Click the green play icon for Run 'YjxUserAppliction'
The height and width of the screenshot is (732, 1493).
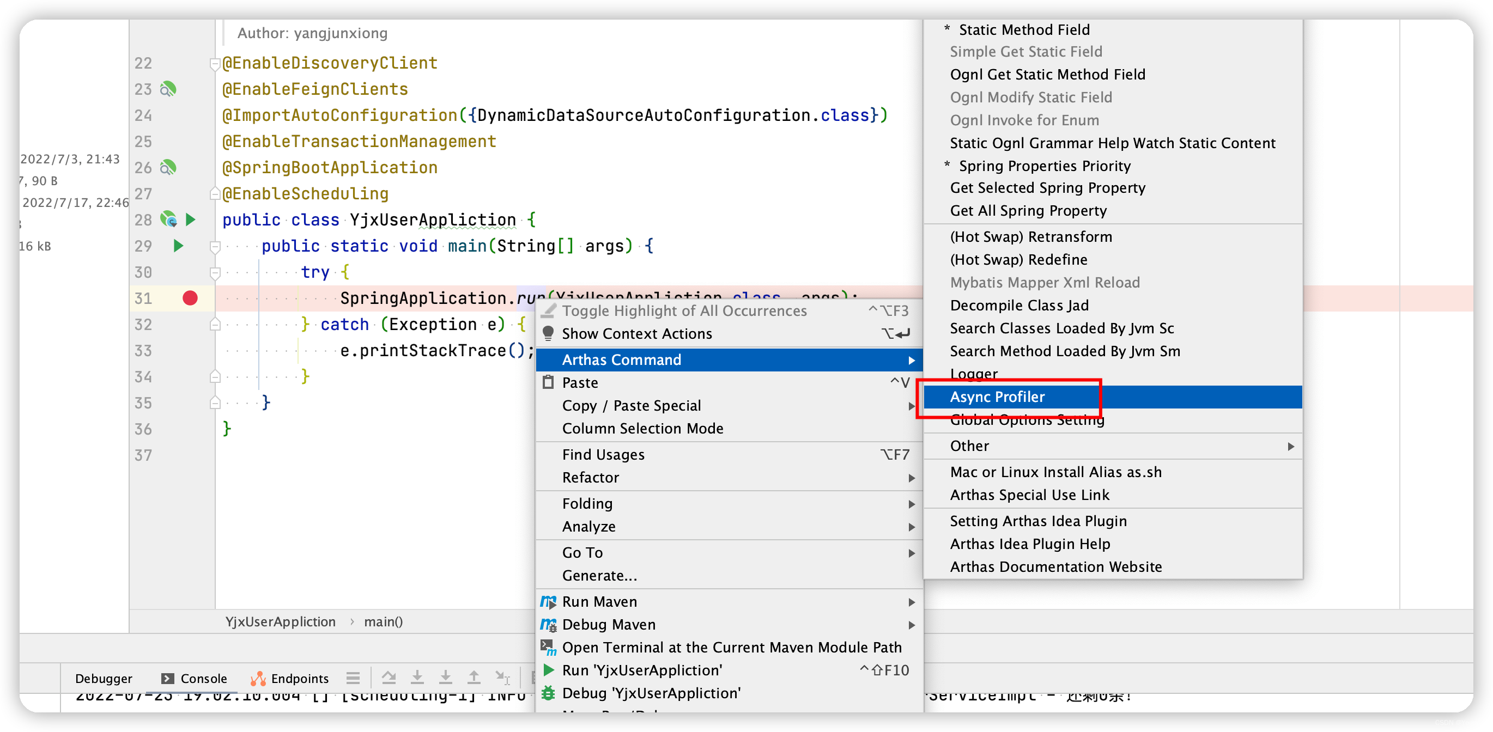(548, 669)
